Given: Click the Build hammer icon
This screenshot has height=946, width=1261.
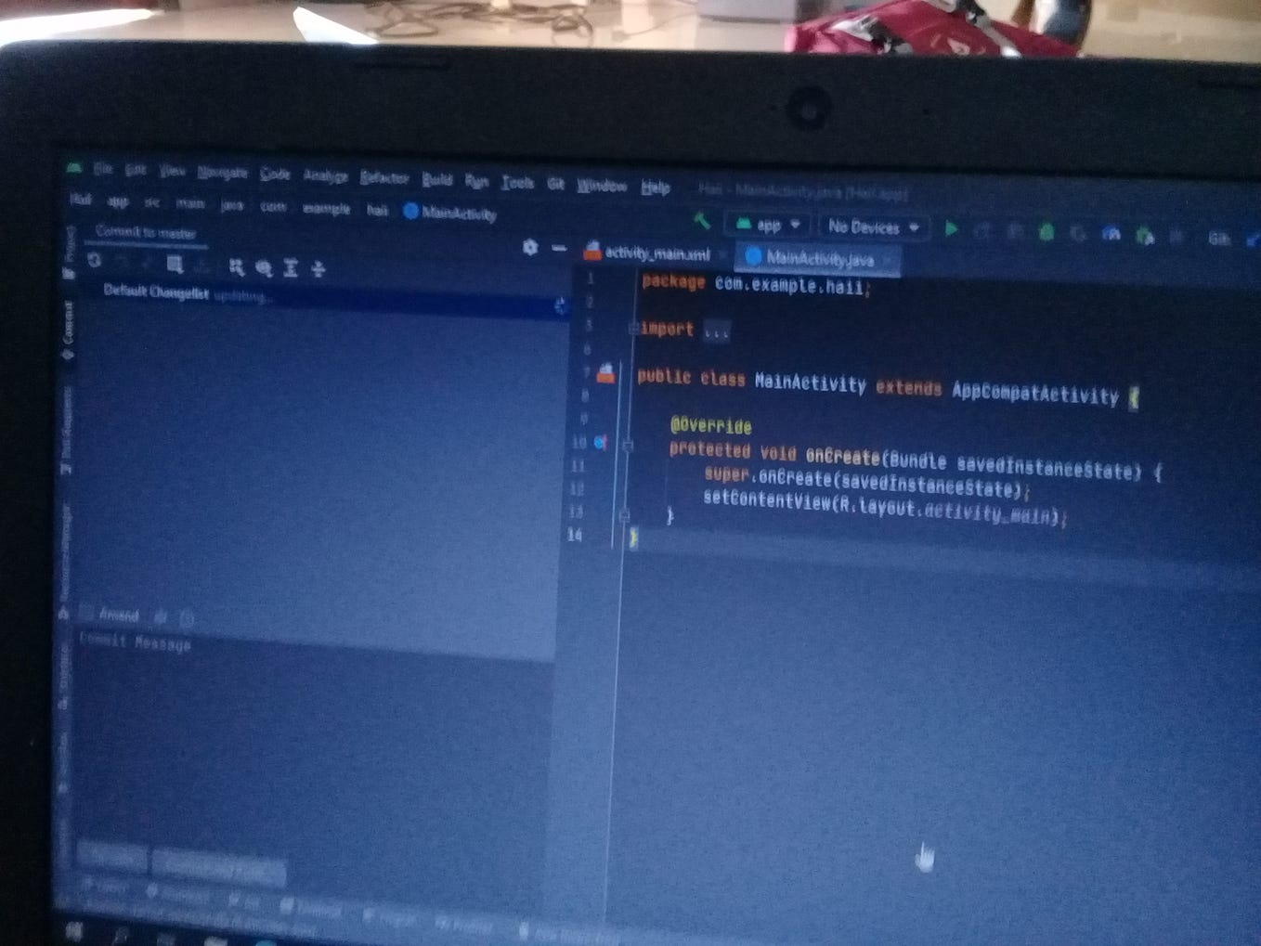Looking at the screenshot, I should coord(701,224).
